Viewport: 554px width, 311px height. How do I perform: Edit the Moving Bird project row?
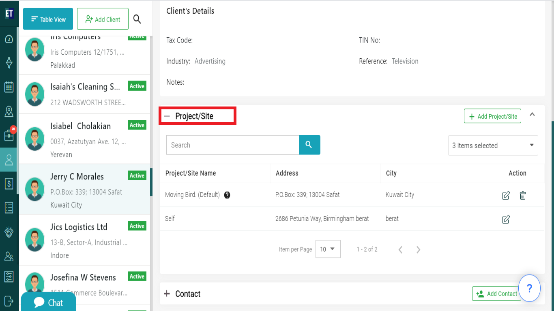pos(506,196)
